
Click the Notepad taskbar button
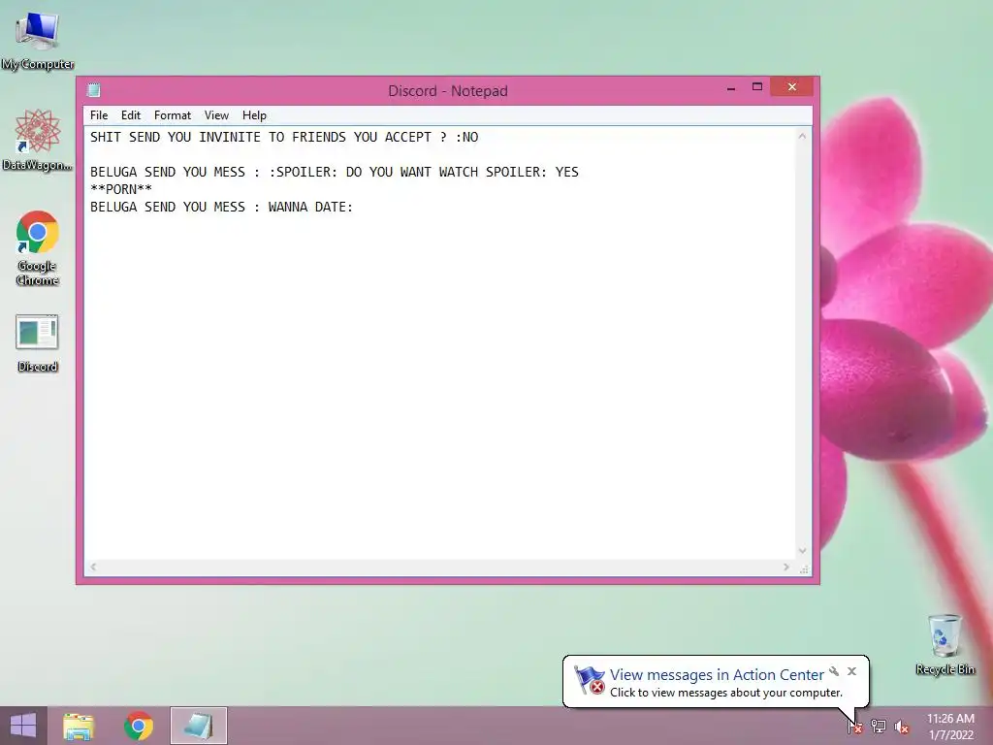198,726
